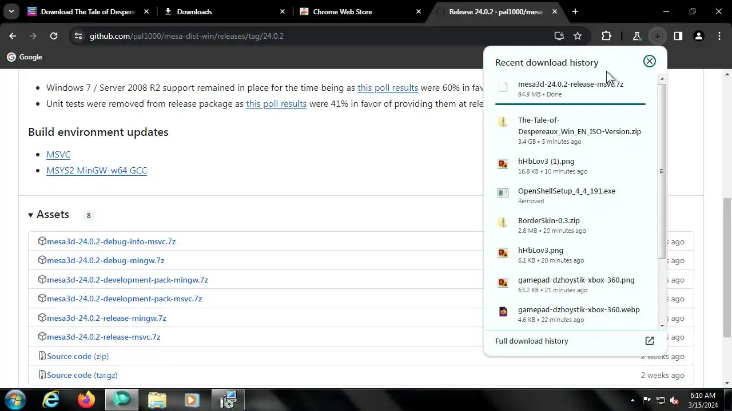
Task: Open hHbLov3.png download entry
Action: click(x=570, y=255)
